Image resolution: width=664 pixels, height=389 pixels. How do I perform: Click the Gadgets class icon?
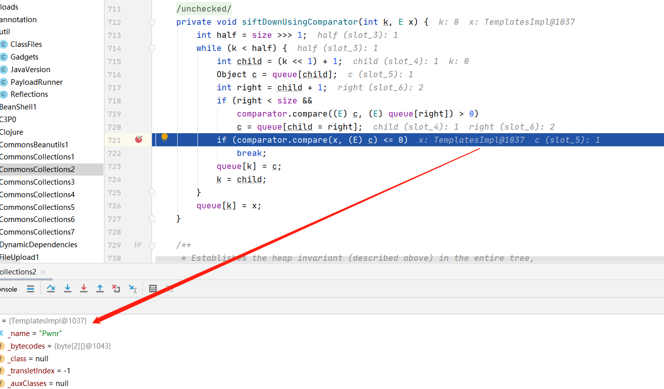tap(4, 57)
